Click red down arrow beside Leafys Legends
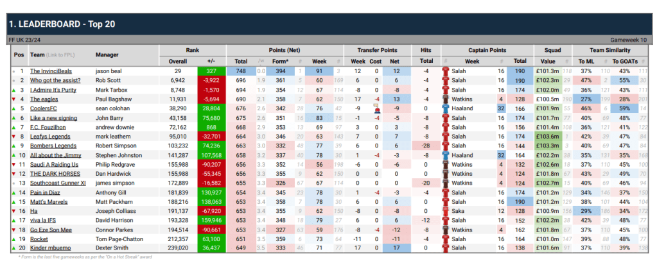Screen dimensions: 657x261 pos(14,136)
